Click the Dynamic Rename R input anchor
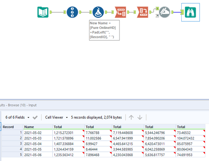The width and height of the screenshot is (209, 161). 157,16
